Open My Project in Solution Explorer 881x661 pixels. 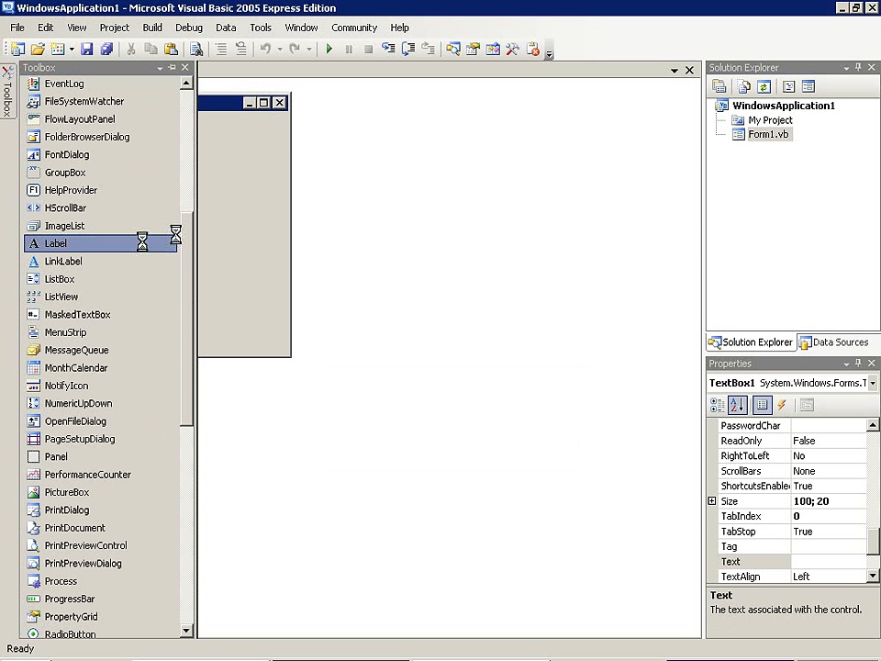click(x=770, y=120)
